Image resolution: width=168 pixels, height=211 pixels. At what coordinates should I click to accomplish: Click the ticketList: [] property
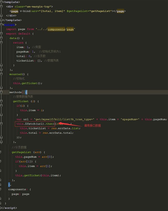pos(29,61)
